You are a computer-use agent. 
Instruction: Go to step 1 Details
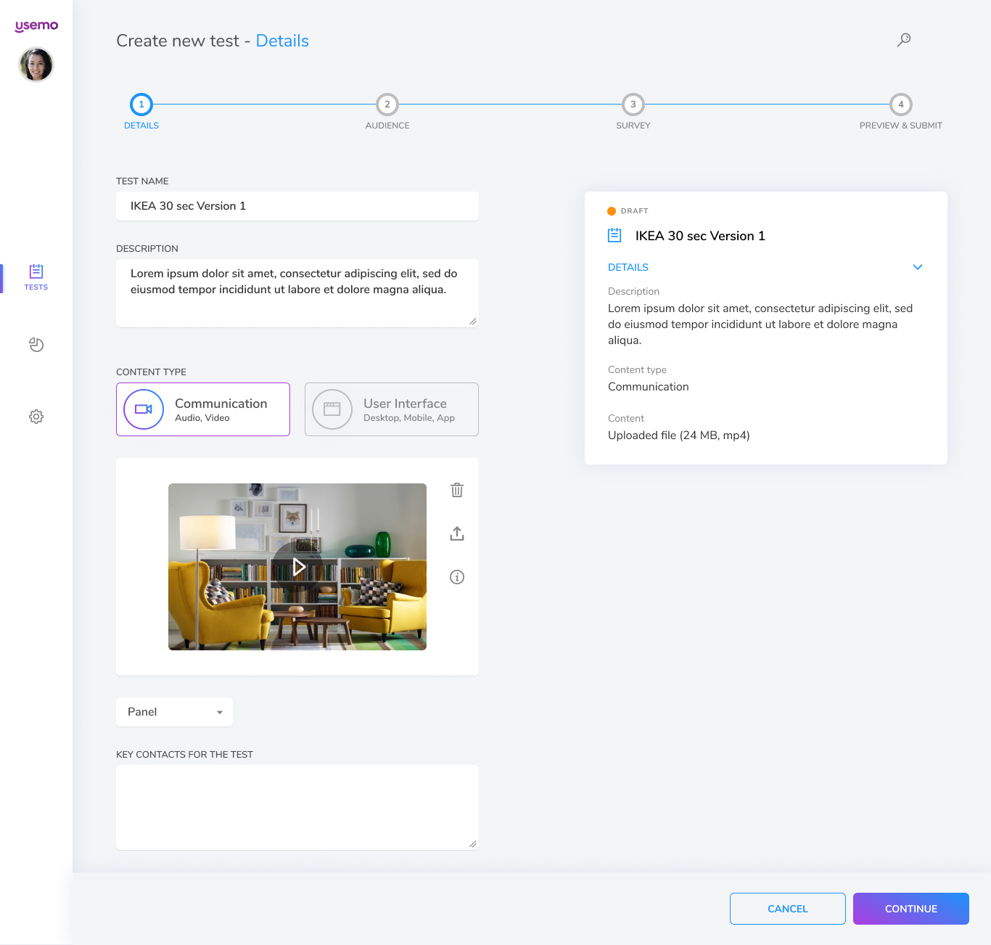tap(141, 105)
